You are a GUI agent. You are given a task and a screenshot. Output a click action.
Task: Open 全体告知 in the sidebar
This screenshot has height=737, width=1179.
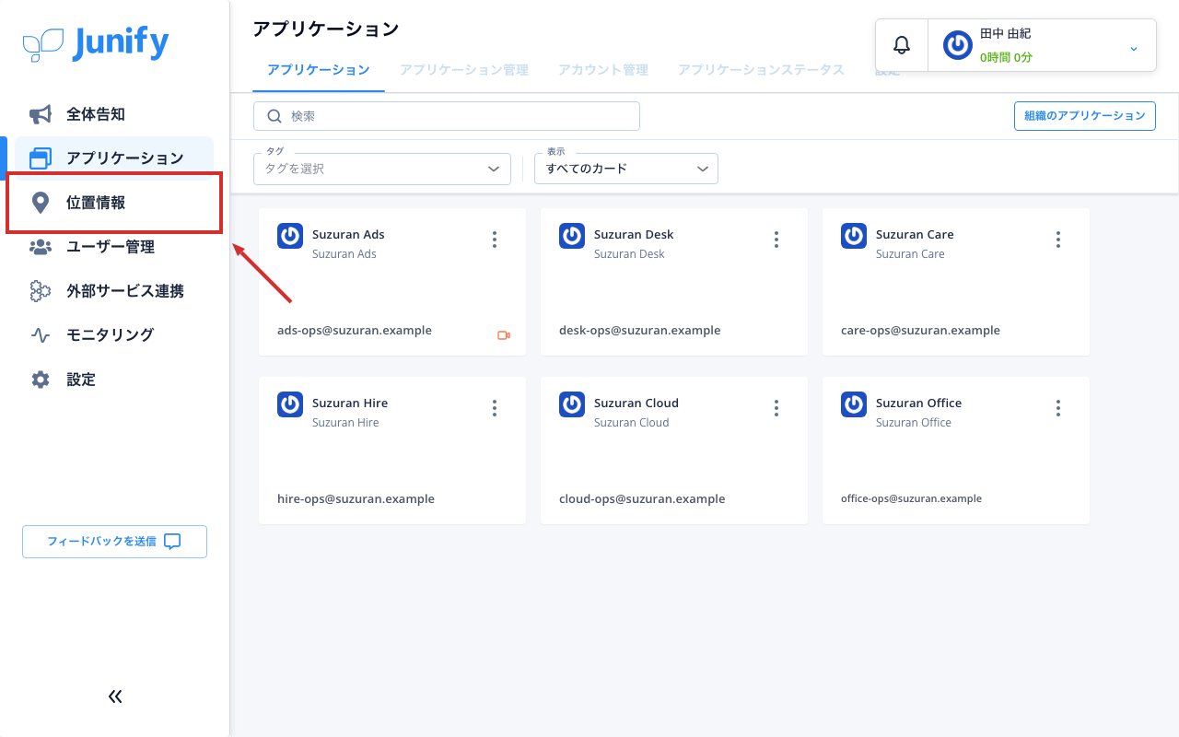(114, 114)
